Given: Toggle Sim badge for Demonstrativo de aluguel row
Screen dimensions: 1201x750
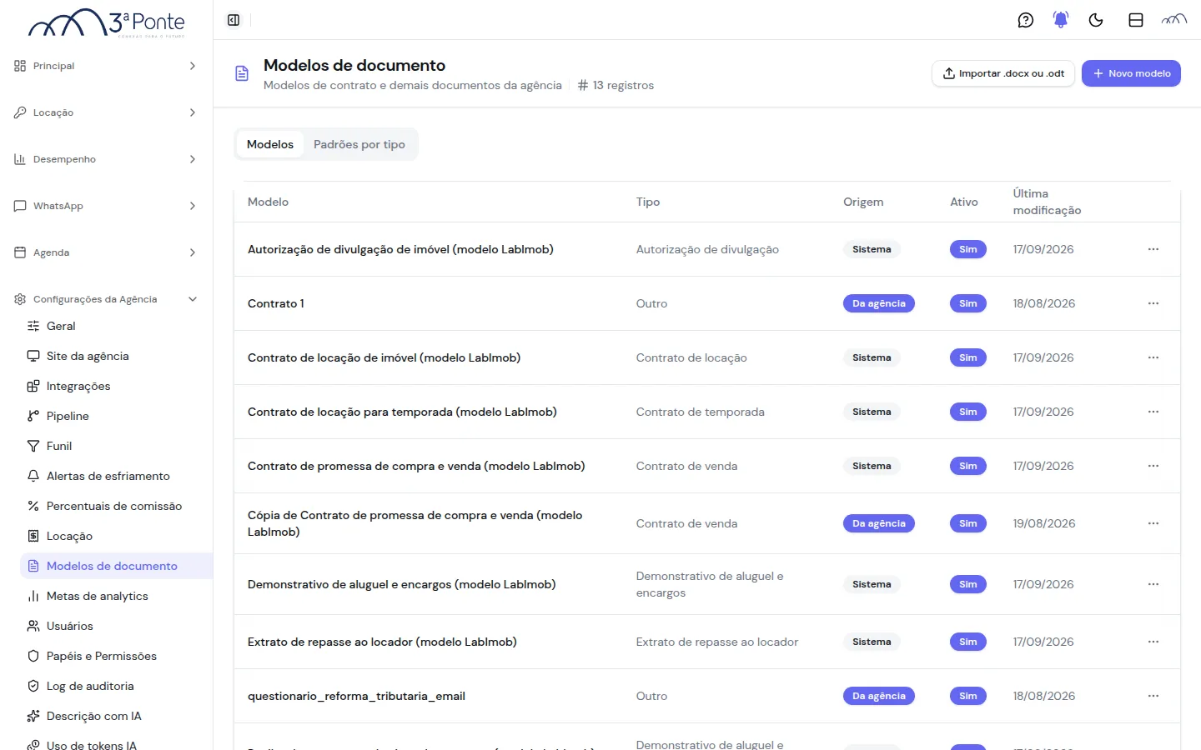Looking at the screenshot, I should pos(967,584).
